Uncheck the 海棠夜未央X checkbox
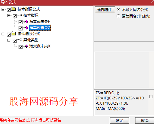The width and height of the screenshot is (154, 124). click(20, 47)
